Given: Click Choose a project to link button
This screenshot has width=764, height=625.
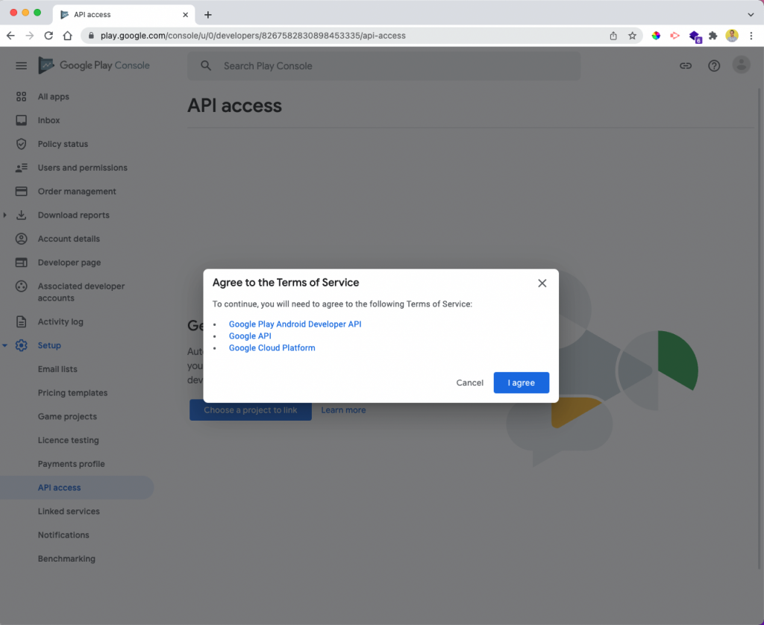Looking at the screenshot, I should point(251,410).
